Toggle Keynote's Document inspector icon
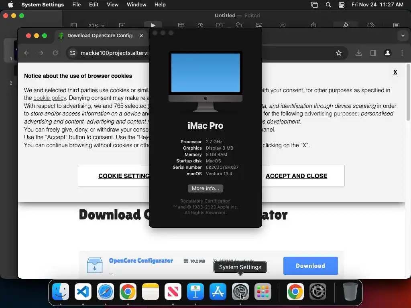 [396, 25]
